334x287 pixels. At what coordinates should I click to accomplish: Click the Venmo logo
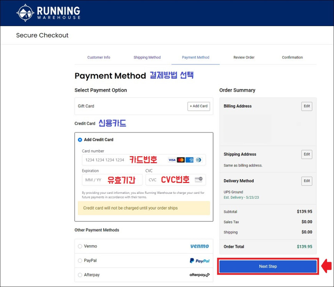tap(200, 246)
